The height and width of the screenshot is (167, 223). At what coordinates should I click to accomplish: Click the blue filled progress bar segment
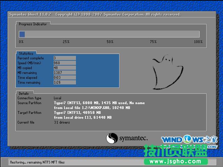click(x=22, y=34)
